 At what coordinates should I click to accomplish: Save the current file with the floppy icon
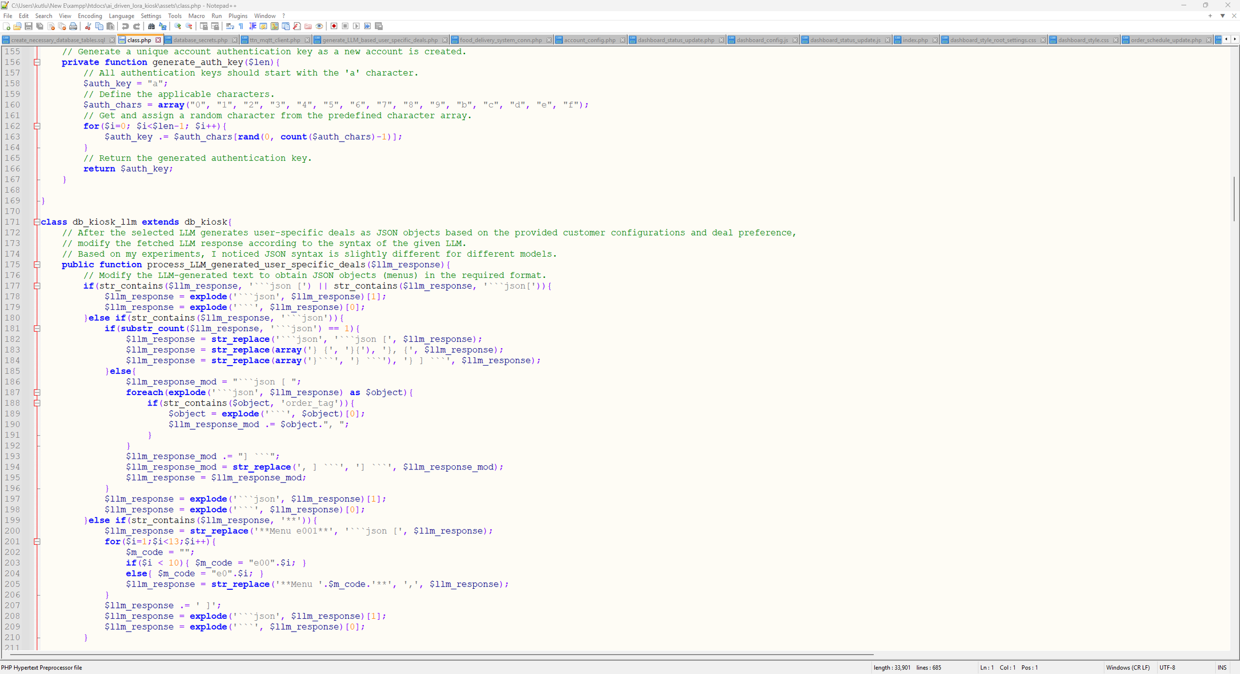28,26
